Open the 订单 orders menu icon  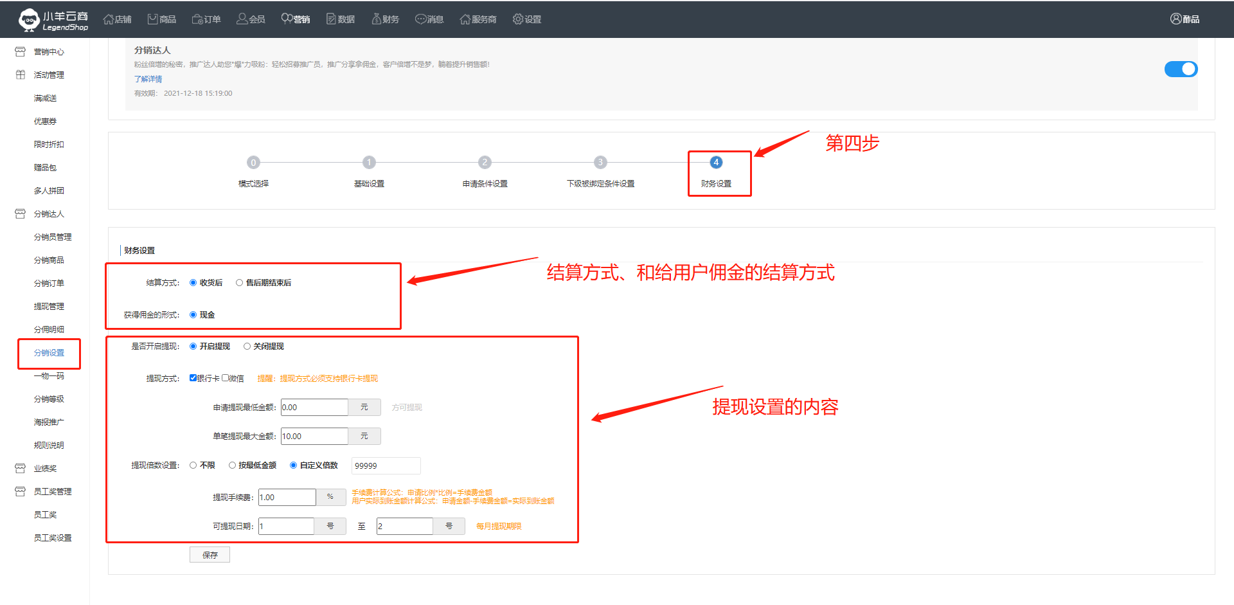[x=198, y=19]
